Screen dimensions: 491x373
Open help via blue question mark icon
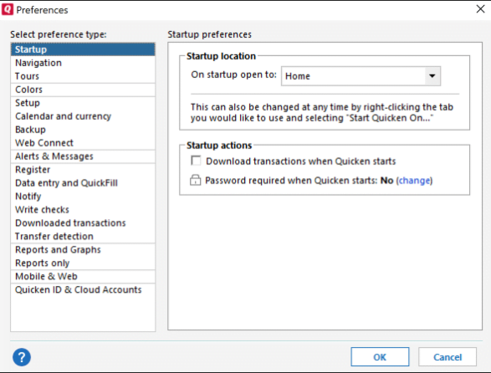[x=22, y=357]
